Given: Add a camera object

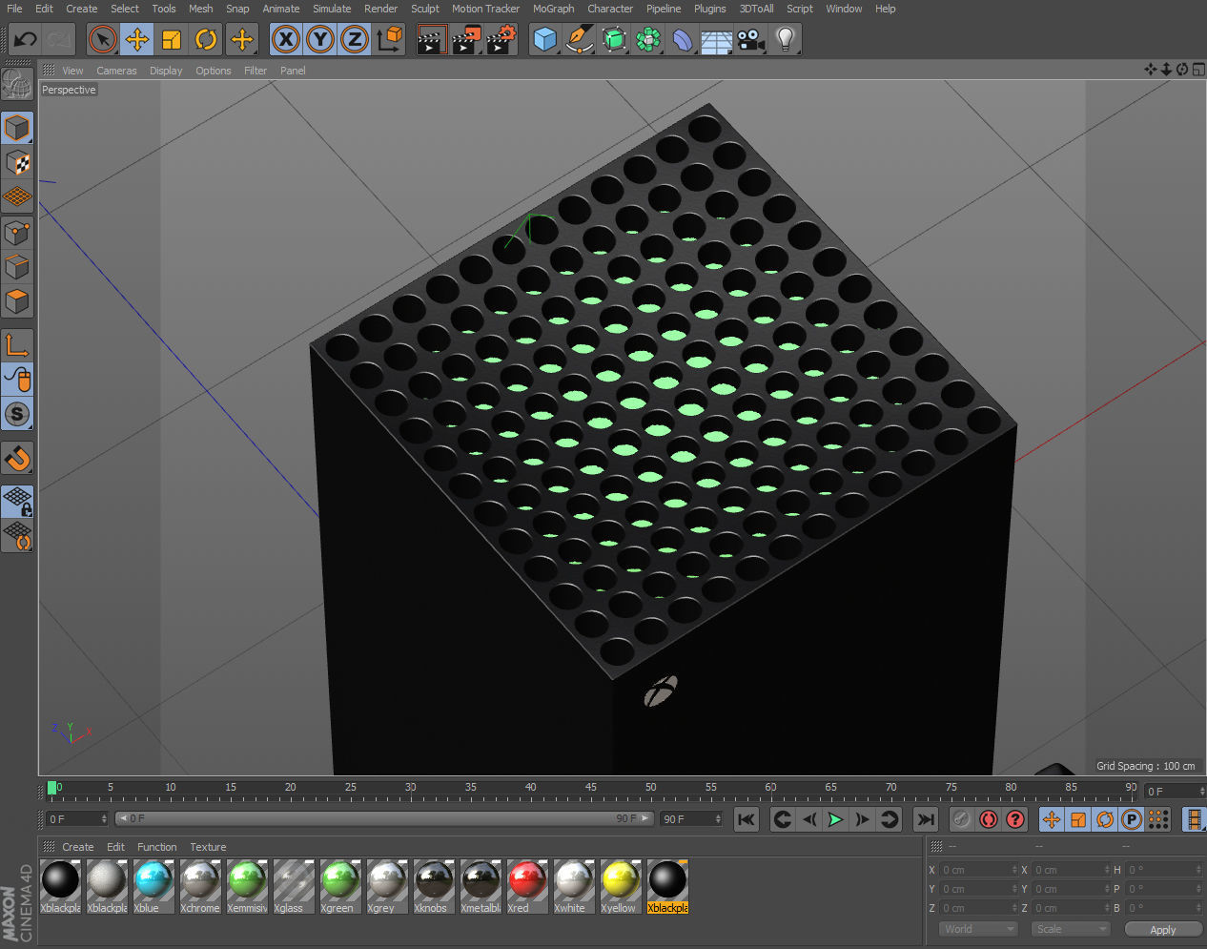Looking at the screenshot, I should coord(751,40).
